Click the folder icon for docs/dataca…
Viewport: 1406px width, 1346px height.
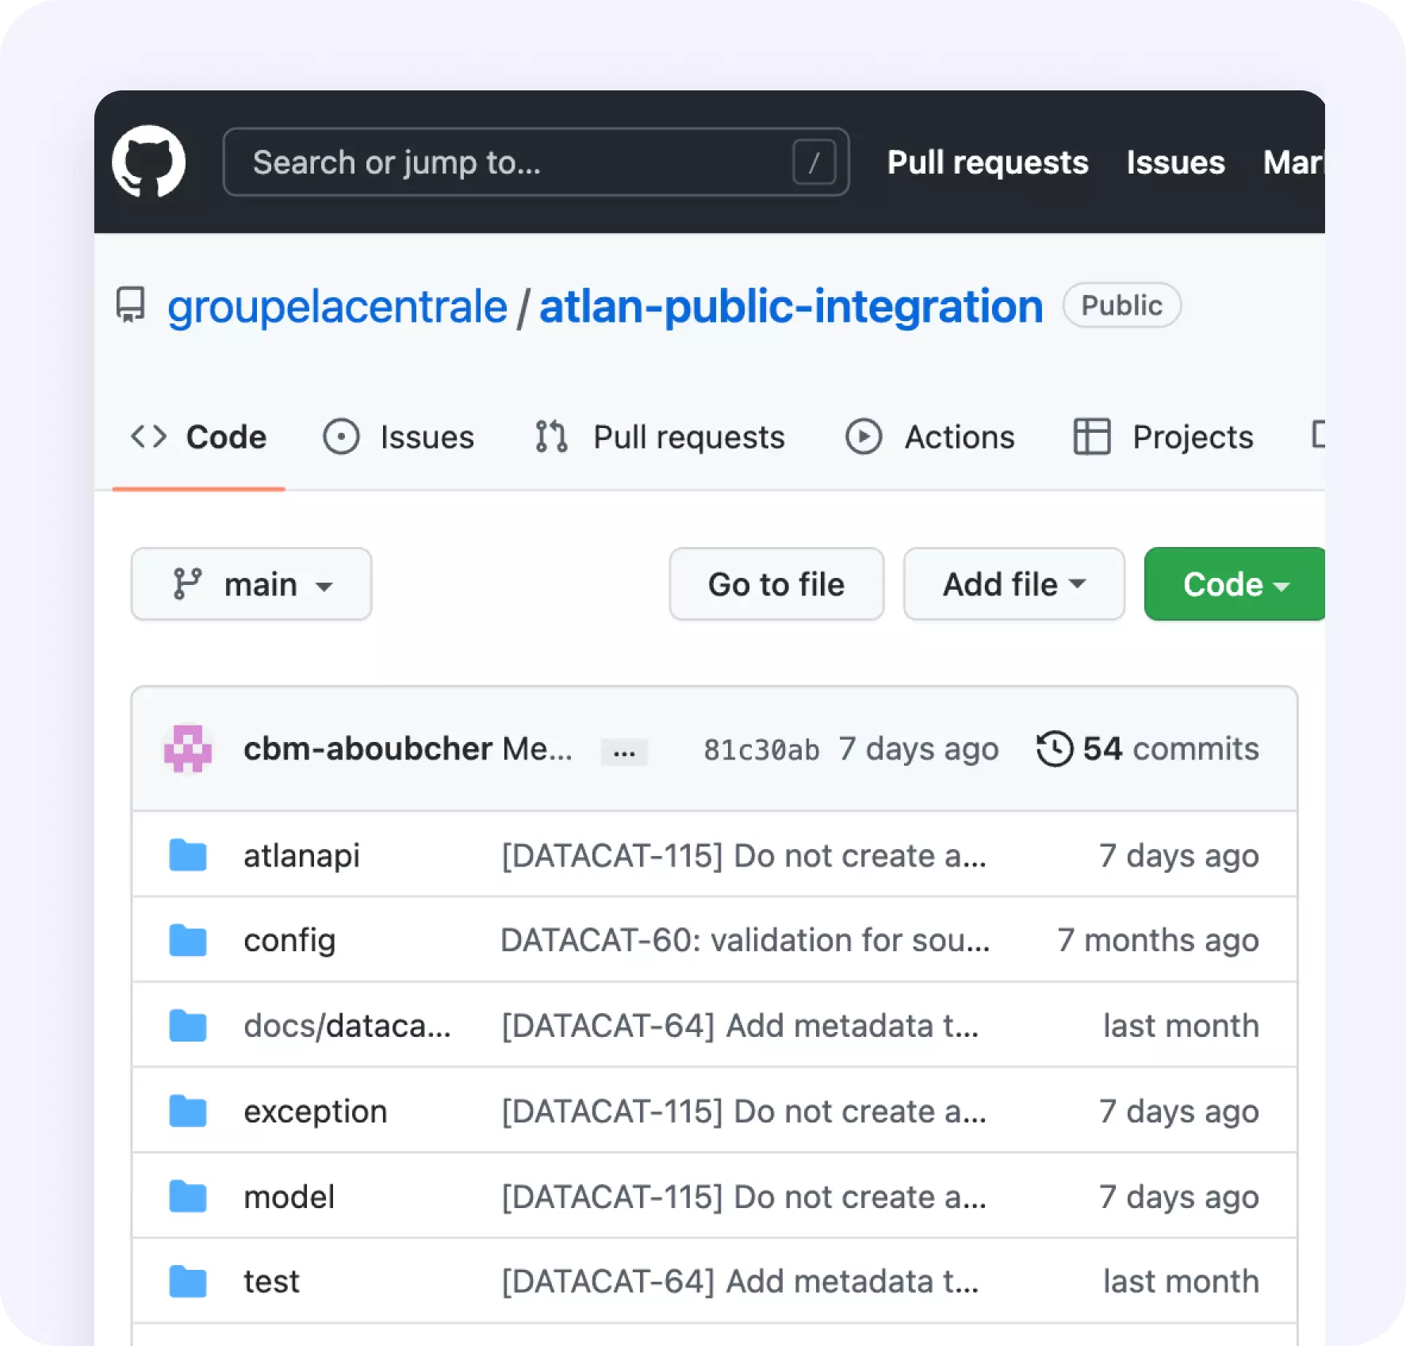(188, 1026)
